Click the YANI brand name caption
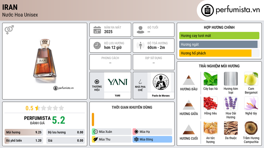Screen dimensions: 264x148 (x=118, y=96)
